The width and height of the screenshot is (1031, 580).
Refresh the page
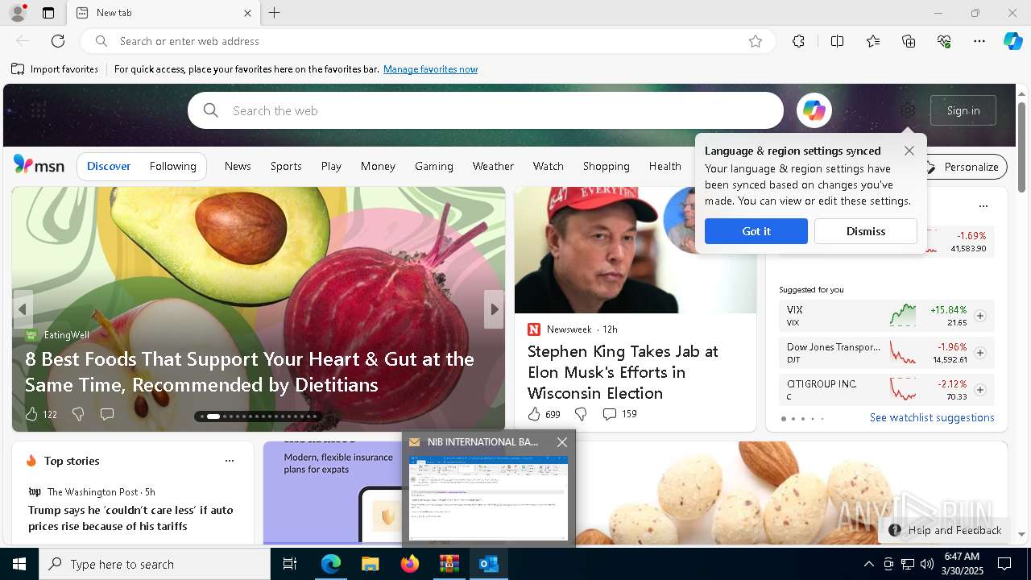coord(58,41)
